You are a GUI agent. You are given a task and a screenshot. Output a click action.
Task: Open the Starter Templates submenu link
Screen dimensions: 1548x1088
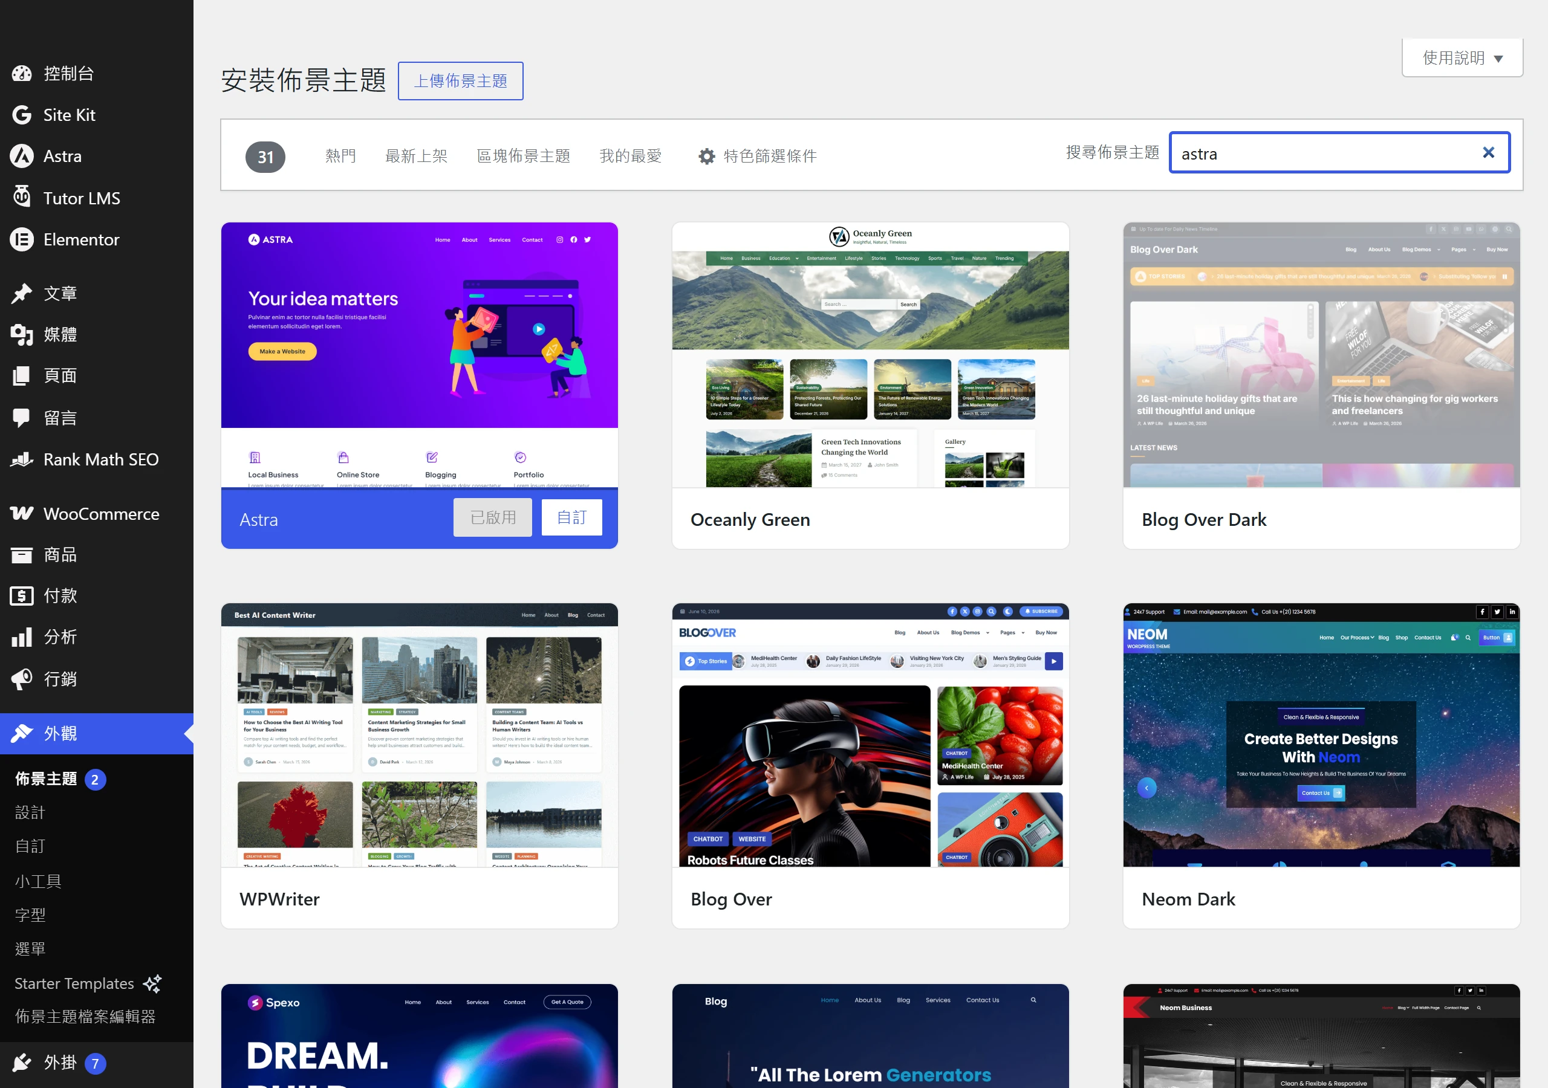click(x=74, y=983)
